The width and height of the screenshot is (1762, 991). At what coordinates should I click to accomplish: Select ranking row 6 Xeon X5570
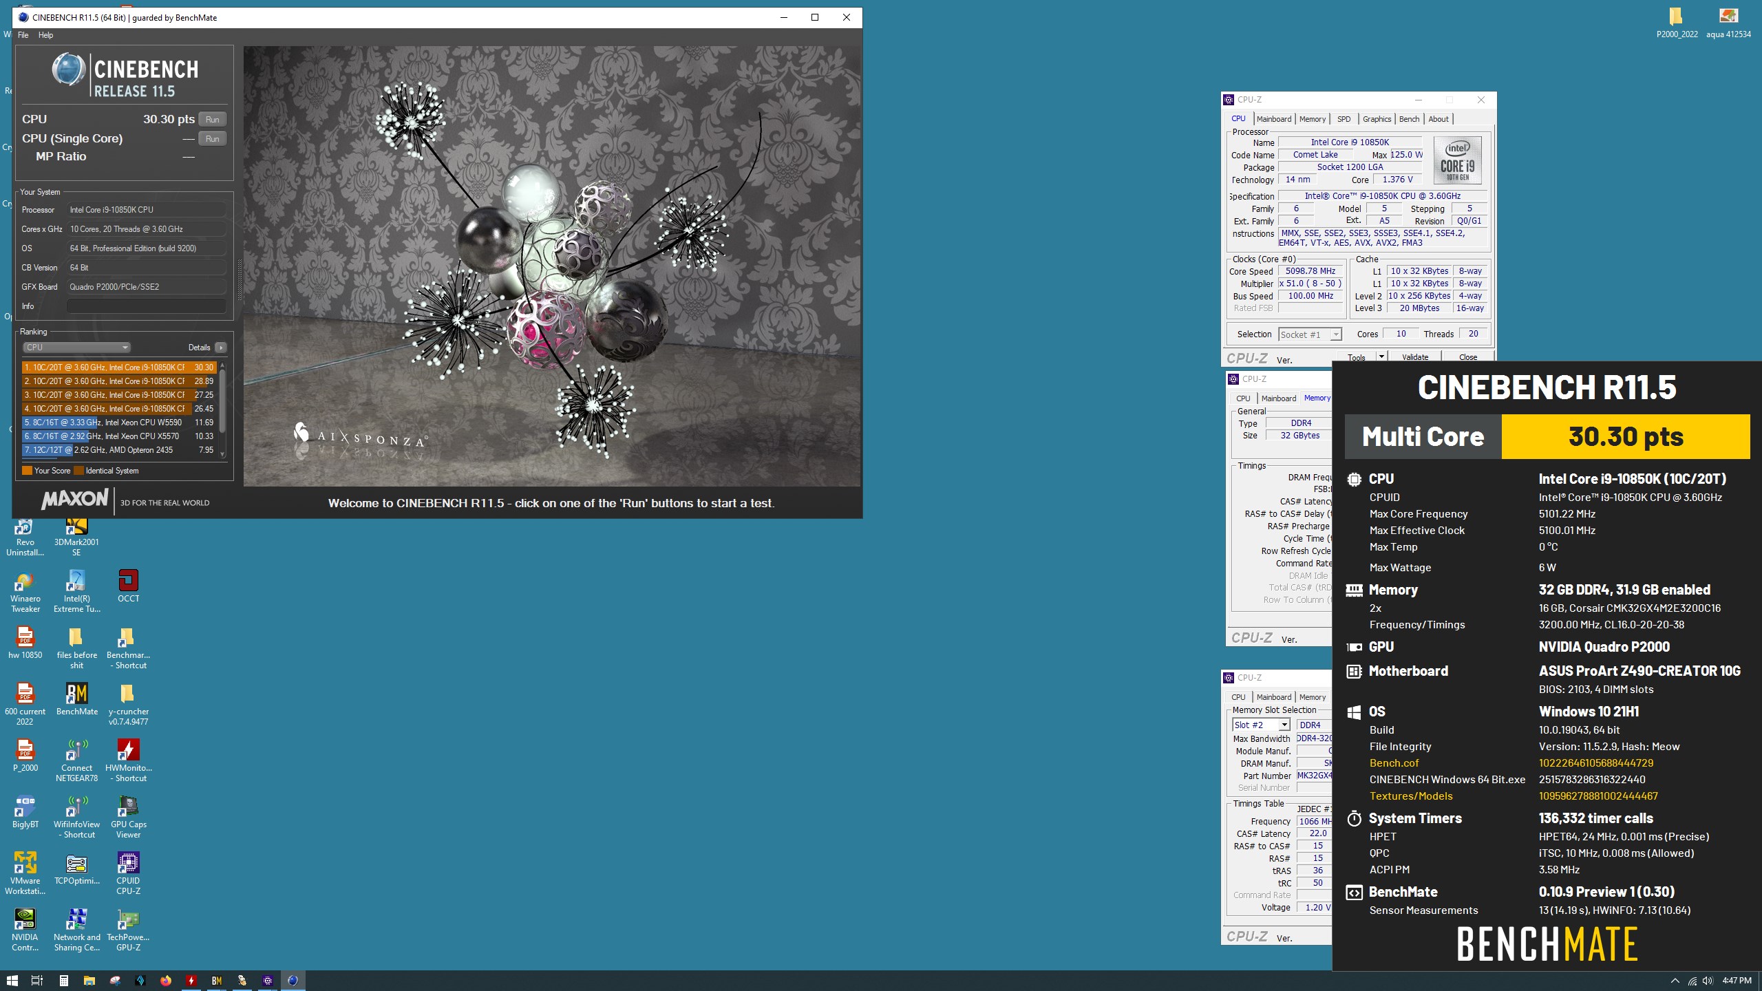pos(118,436)
